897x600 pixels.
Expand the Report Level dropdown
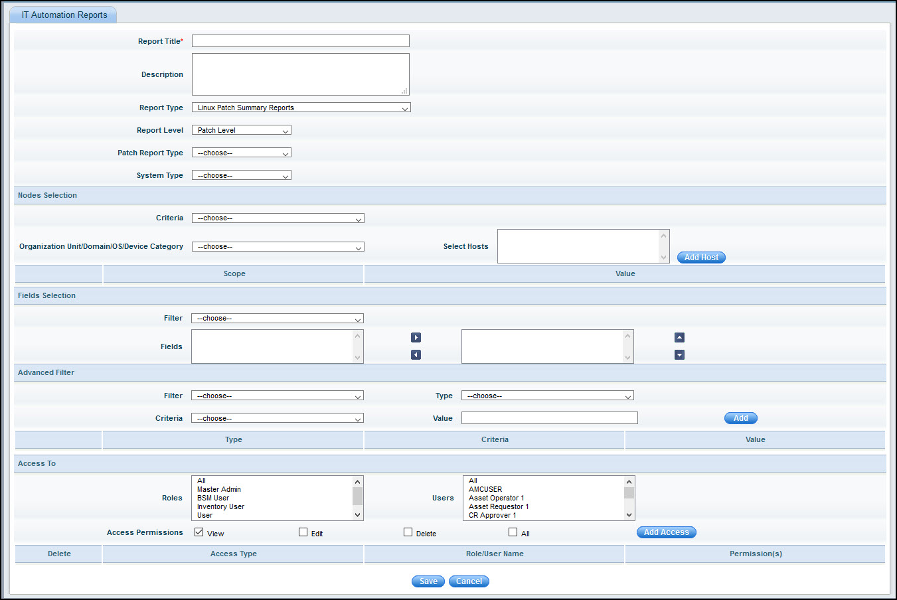tap(241, 130)
